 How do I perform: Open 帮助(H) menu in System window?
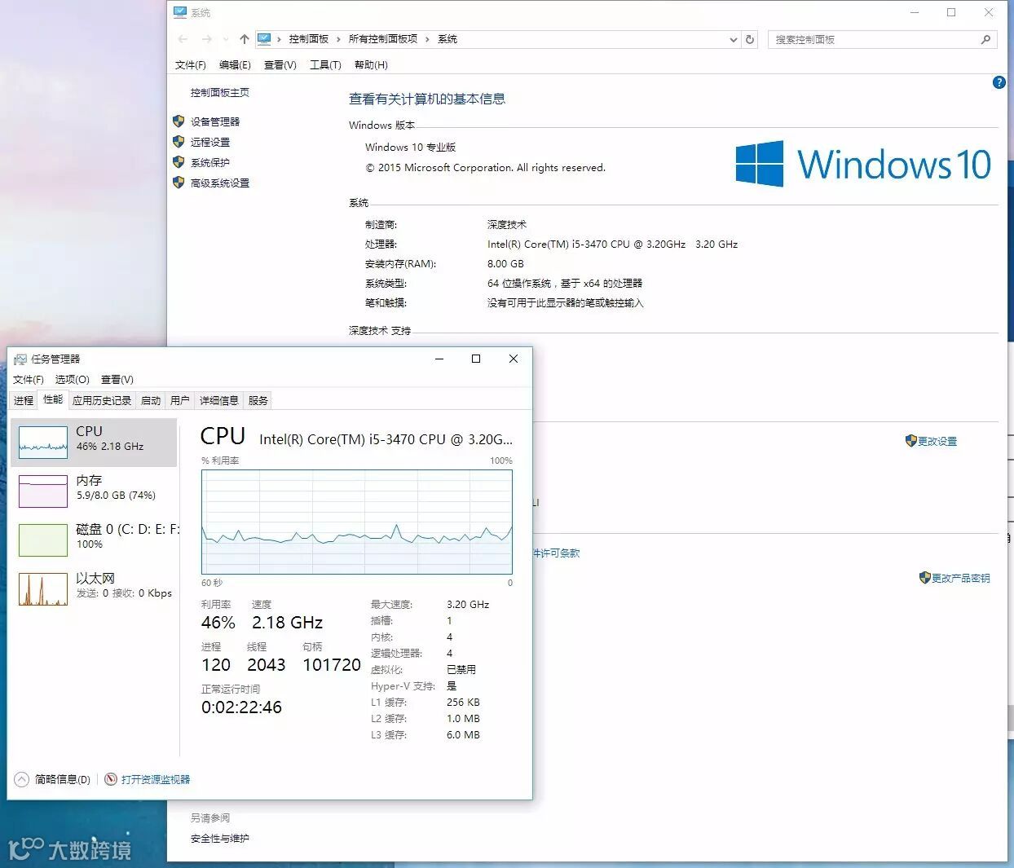click(371, 65)
